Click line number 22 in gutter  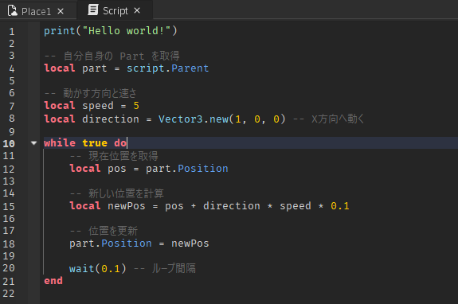click(9, 293)
